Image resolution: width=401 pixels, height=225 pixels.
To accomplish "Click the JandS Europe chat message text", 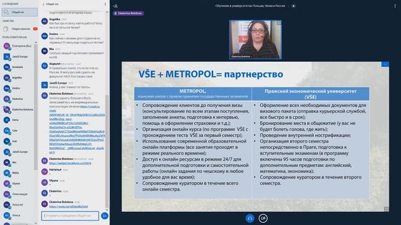I will pos(70,87).
